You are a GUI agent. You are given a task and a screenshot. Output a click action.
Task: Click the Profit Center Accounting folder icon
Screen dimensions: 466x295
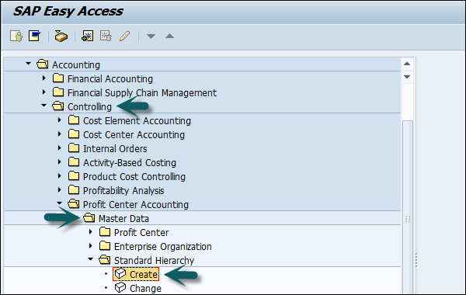[x=74, y=204]
